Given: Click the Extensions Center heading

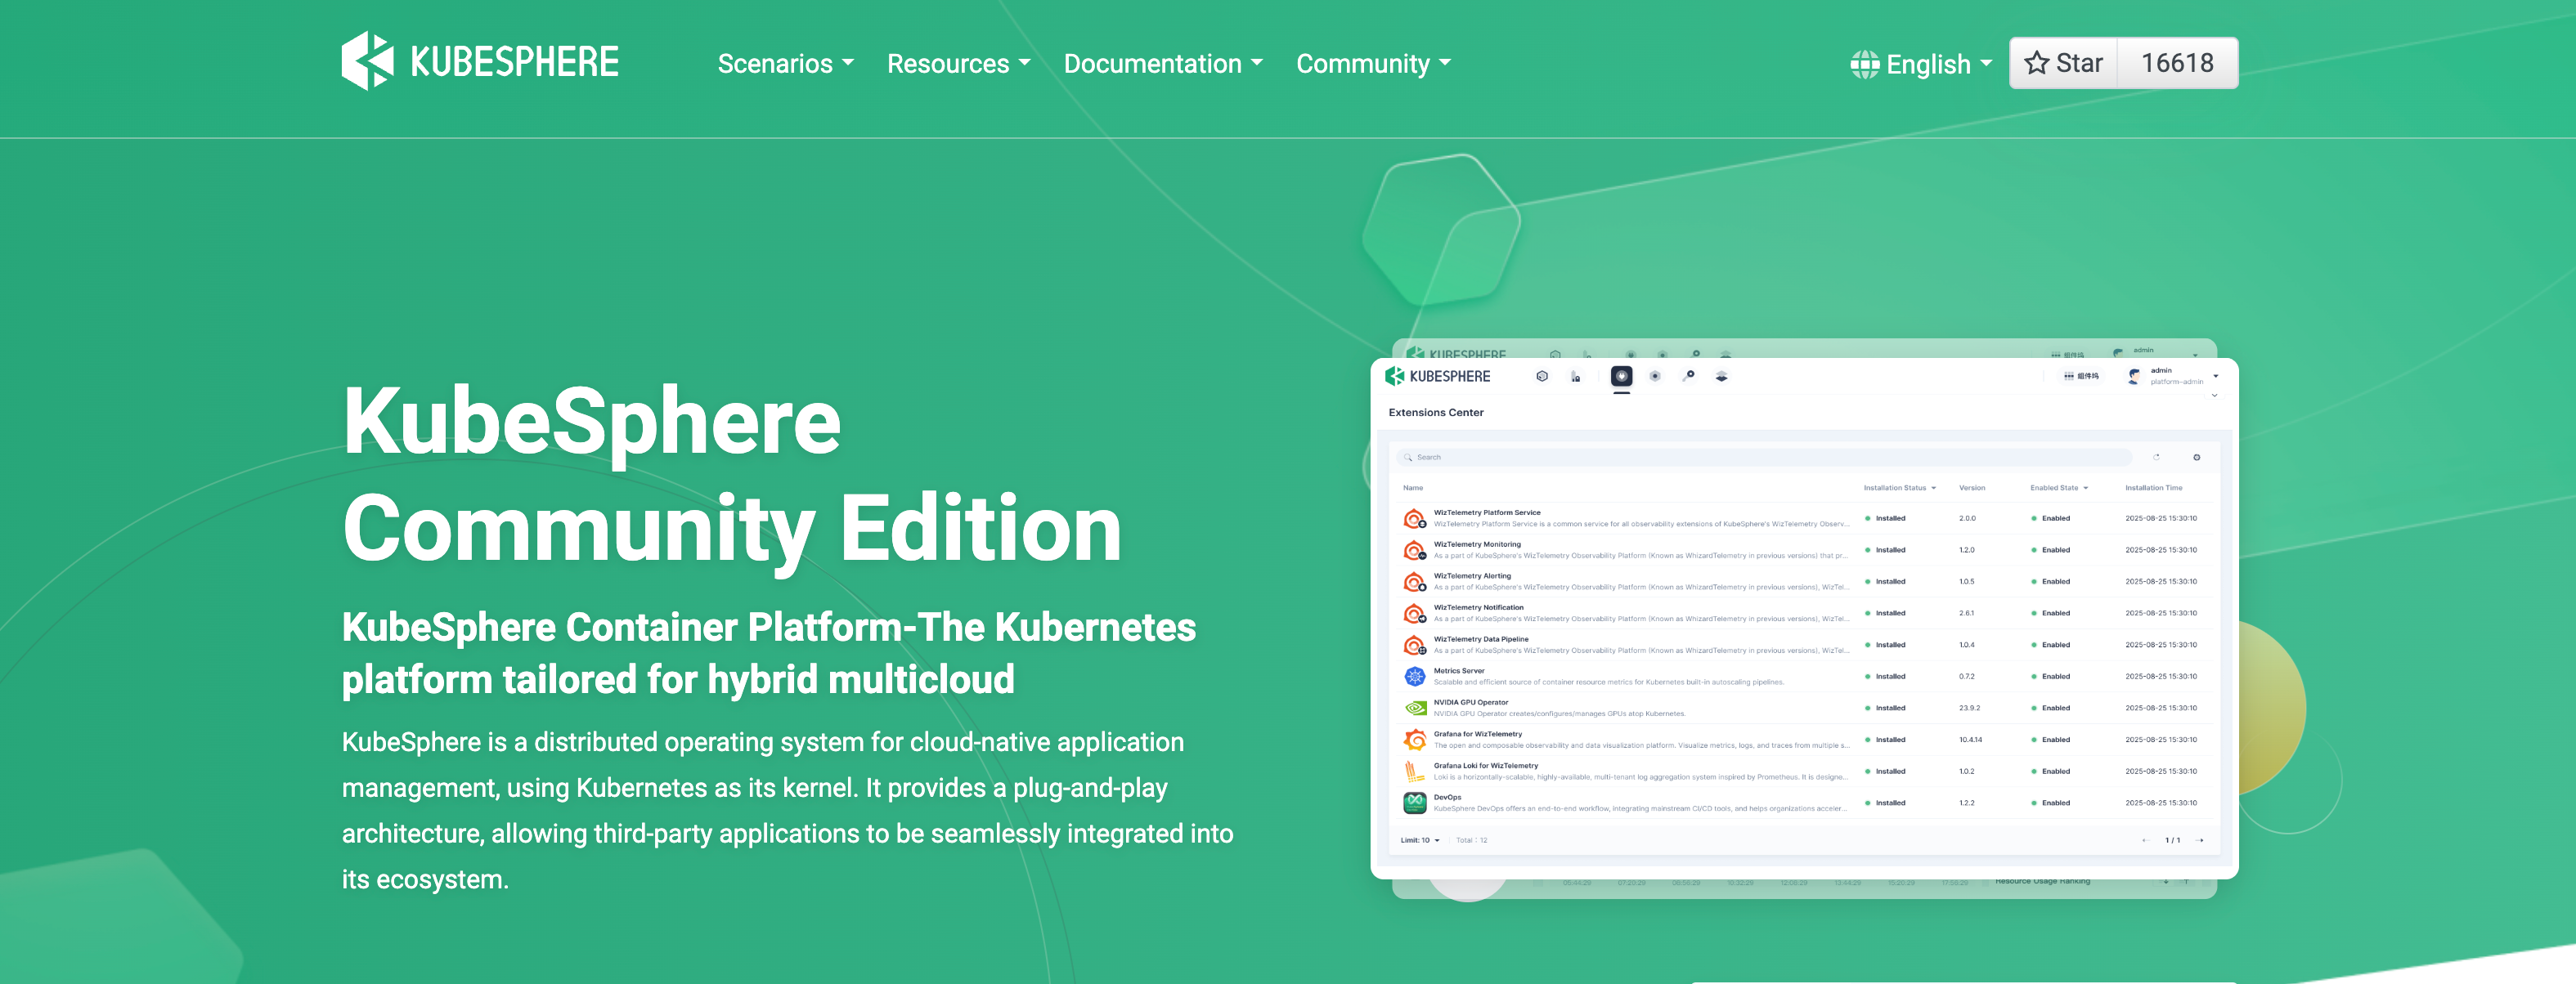Looking at the screenshot, I should 1435,413.
